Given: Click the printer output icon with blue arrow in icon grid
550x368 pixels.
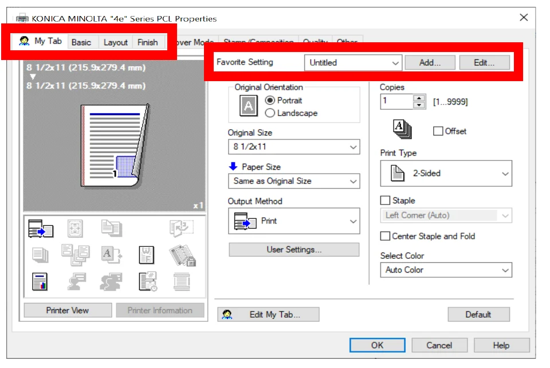Looking at the screenshot, I should (41, 229).
